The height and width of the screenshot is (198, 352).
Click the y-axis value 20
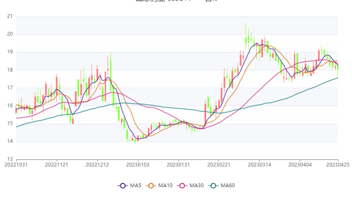pyautogui.click(x=10, y=34)
